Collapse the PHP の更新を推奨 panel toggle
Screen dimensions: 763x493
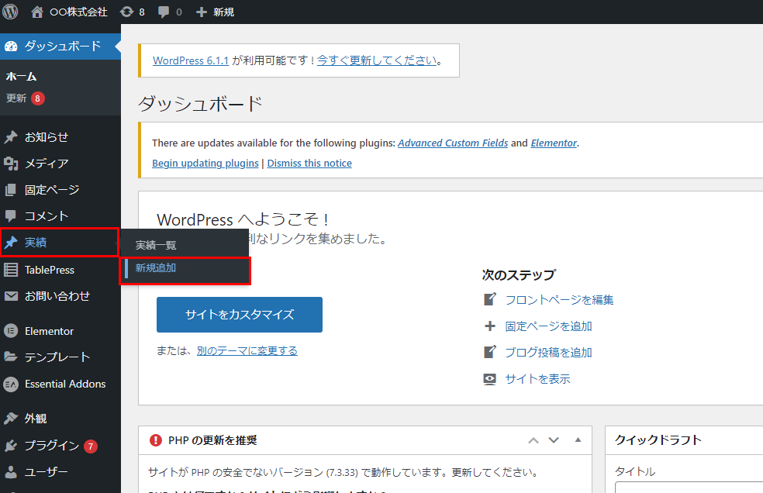point(578,440)
